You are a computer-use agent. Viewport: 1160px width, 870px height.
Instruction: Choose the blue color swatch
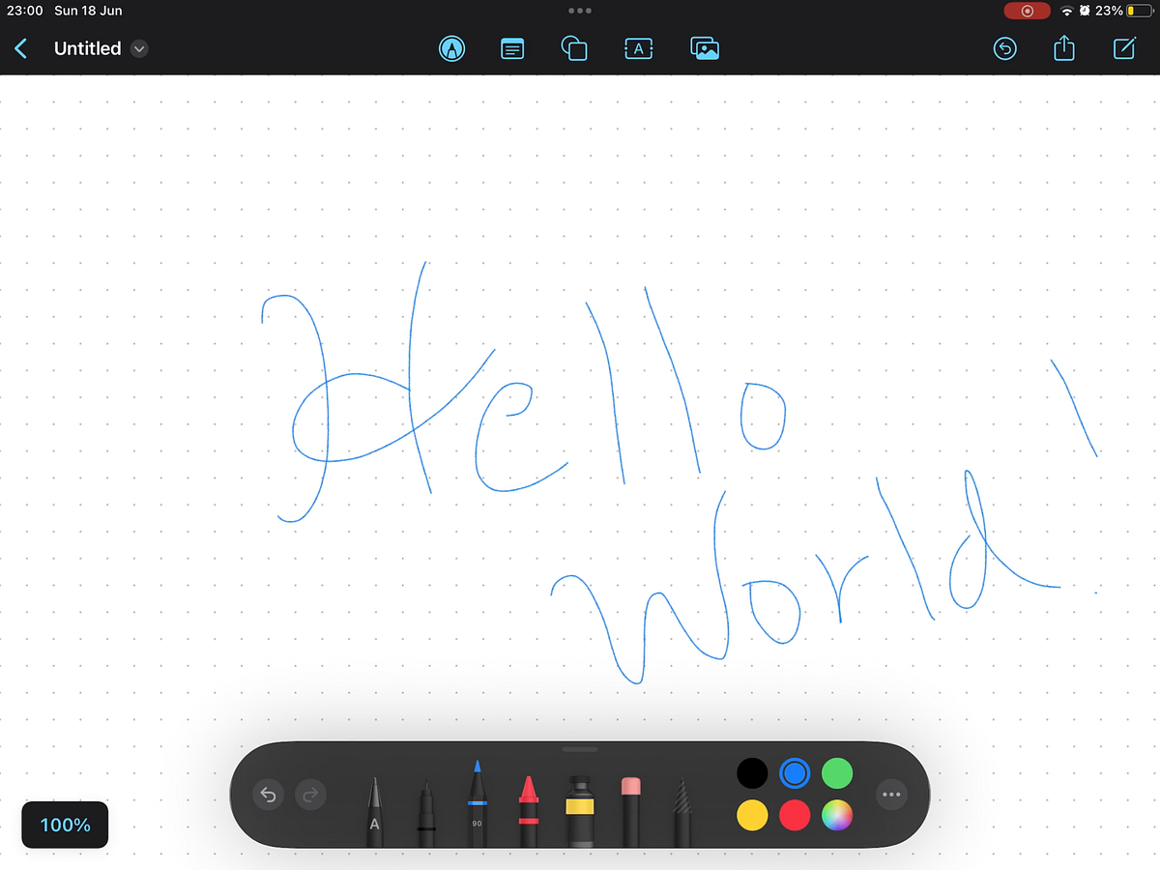click(x=795, y=772)
